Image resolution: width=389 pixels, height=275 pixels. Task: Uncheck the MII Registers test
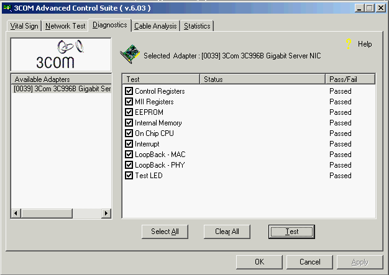129,102
